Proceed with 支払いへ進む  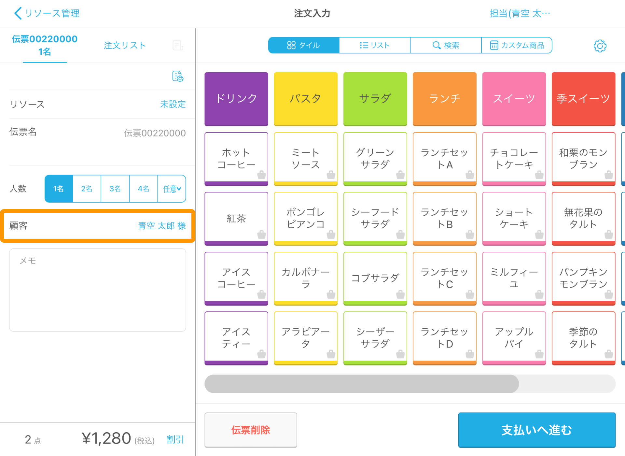(537, 430)
